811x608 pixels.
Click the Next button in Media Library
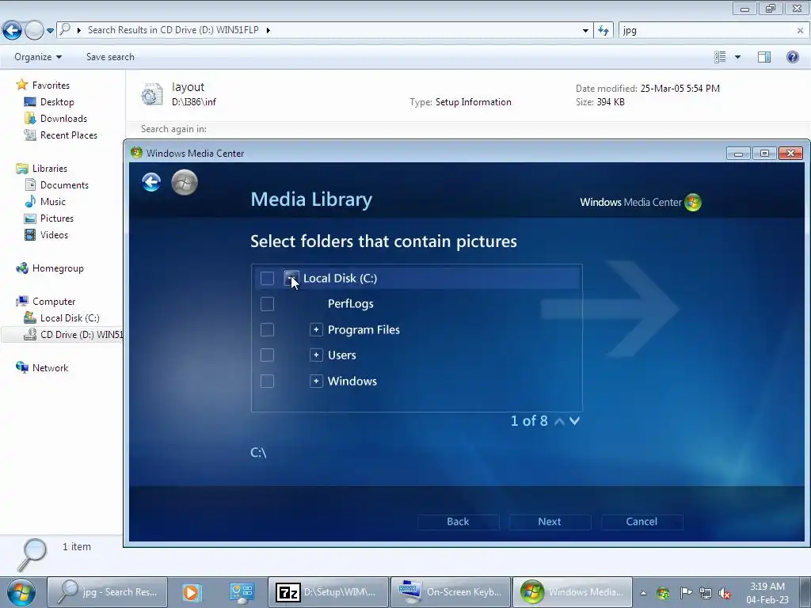coord(550,522)
